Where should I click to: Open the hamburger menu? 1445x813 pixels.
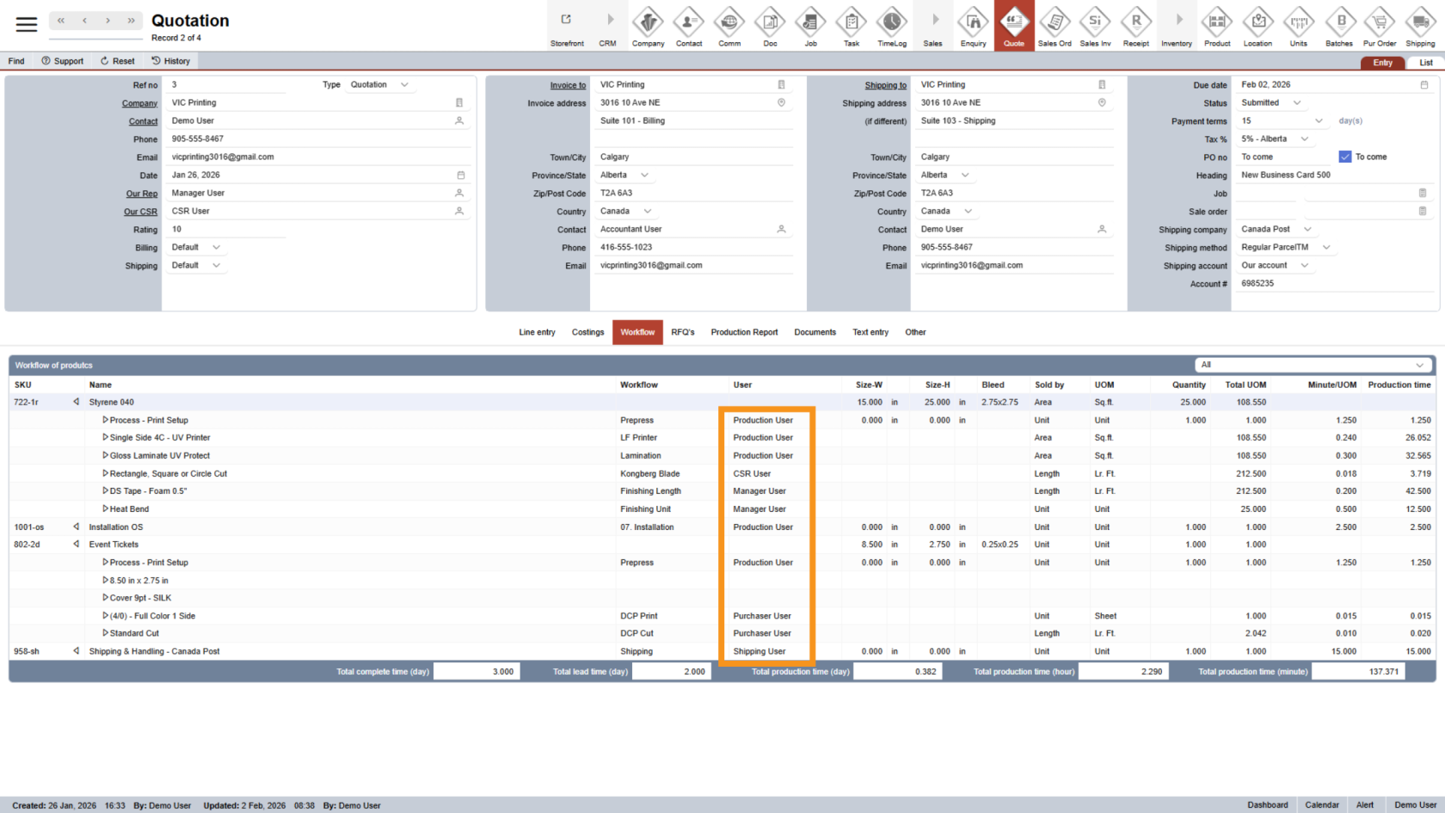26,24
